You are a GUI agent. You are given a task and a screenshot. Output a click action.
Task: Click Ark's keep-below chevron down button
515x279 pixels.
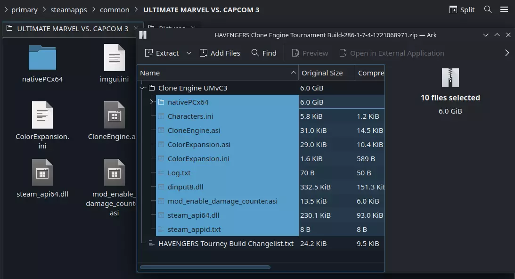pos(486,35)
